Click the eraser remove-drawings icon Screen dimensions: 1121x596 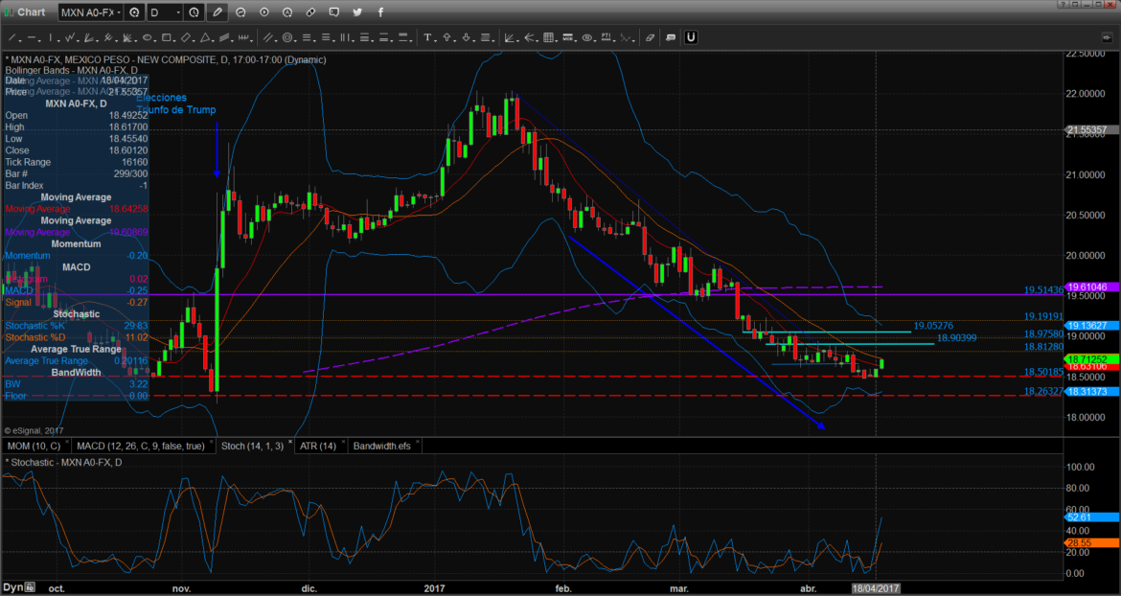(x=650, y=37)
